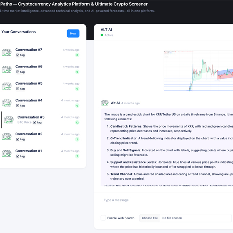Open Conversation #2 avatar icon
233x233 pixels.
[x=7, y=137]
